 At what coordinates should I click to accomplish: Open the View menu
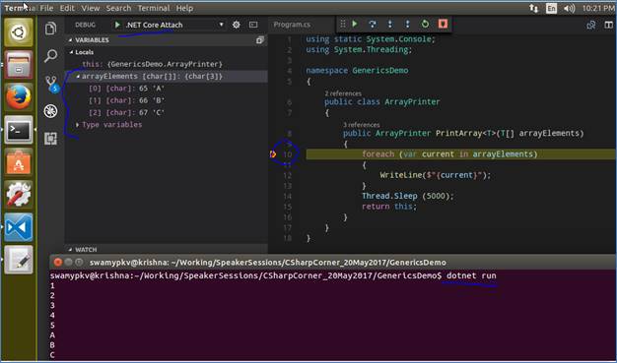[91, 8]
